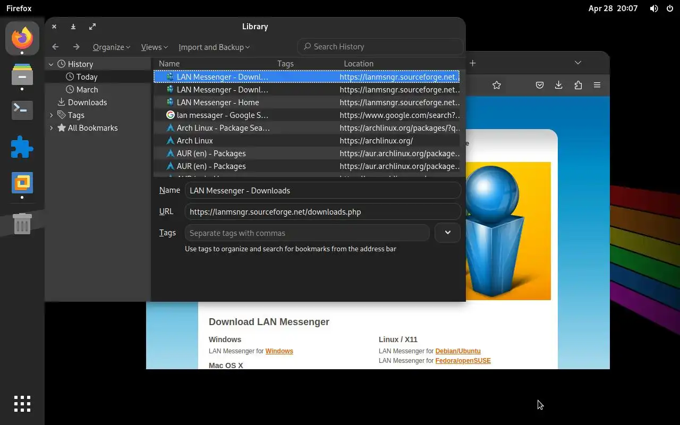
Task: Click the URL input field
Action: pyautogui.click(x=322, y=211)
